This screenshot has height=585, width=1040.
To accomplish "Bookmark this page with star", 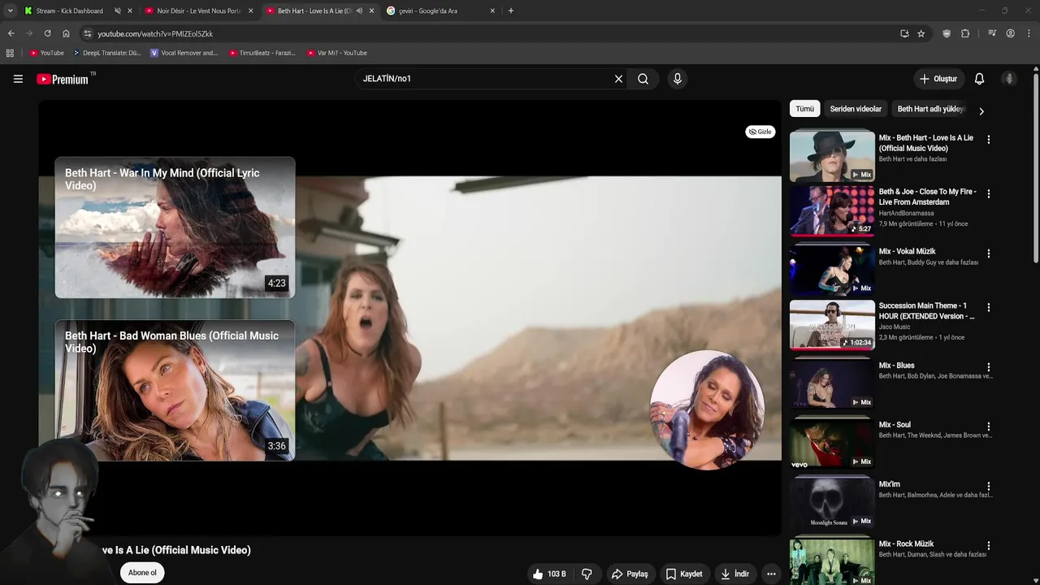I will point(921,33).
